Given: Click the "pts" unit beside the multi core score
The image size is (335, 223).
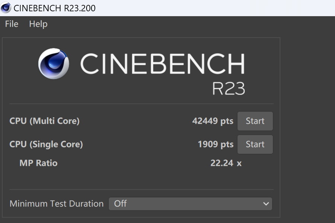Looking at the screenshot, I should (x=227, y=121).
